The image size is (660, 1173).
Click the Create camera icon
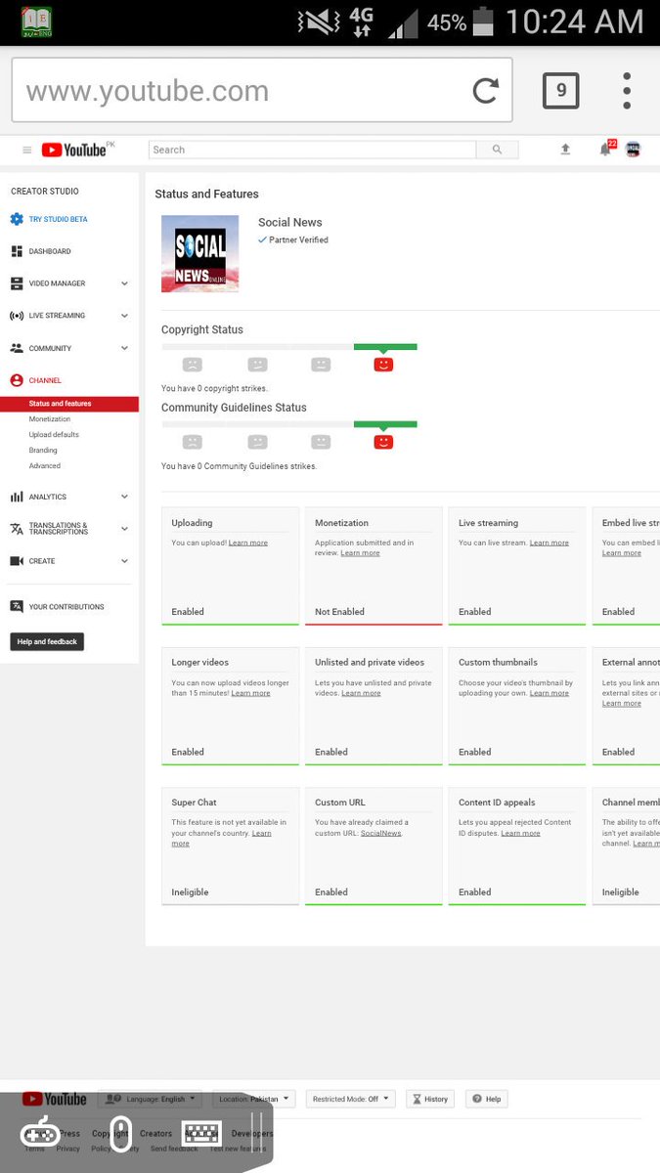click(17, 561)
